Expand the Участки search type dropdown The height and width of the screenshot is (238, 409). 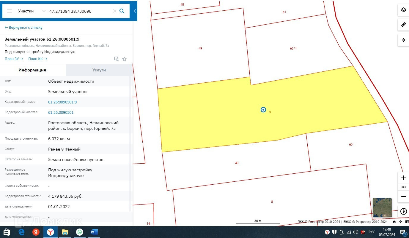coord(44,11)
